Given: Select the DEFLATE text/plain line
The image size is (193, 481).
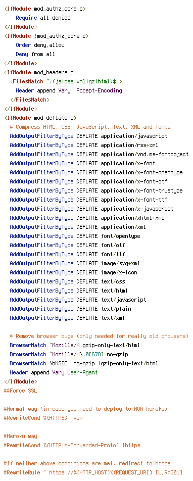Looking at the screenshot, I should coord(71,309).
